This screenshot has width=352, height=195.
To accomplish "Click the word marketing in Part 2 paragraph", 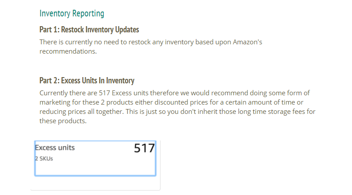I will (x=55, y=102).
